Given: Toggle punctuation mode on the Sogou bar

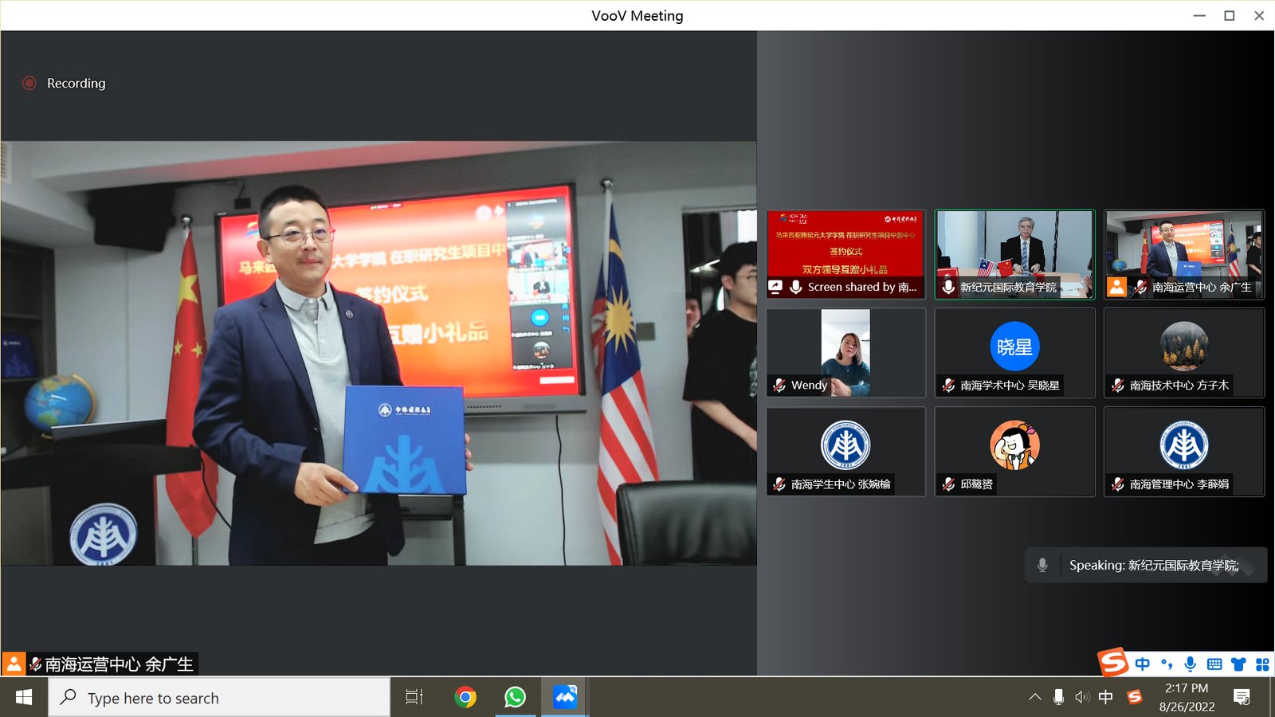Looking at the screenshot, I should pos(1167,664).
